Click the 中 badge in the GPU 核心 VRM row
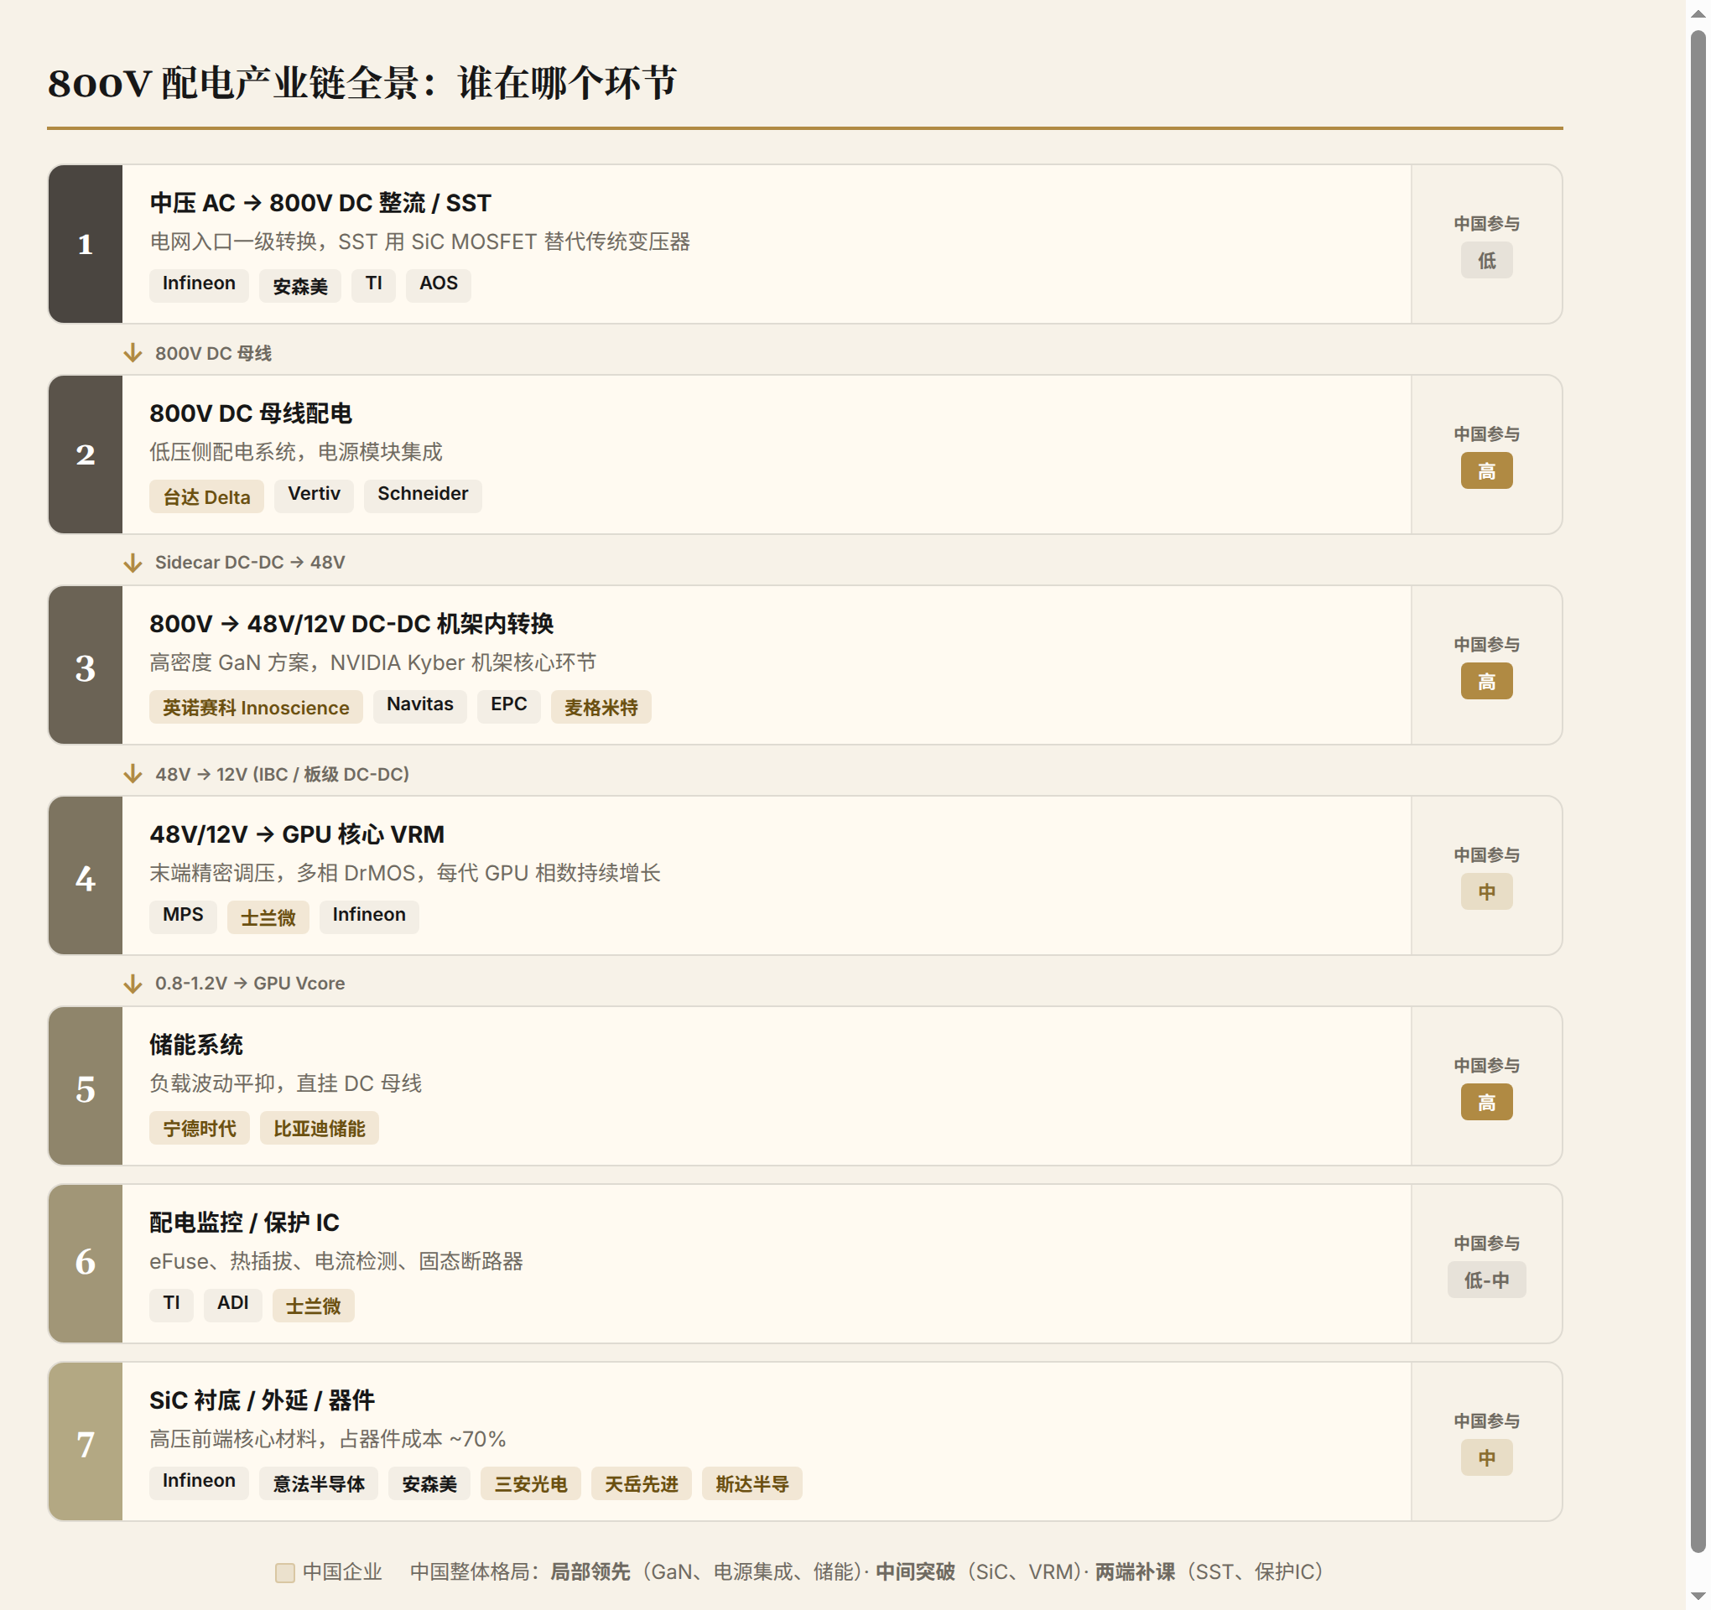1711x1610 pixels. [1486, 892]
